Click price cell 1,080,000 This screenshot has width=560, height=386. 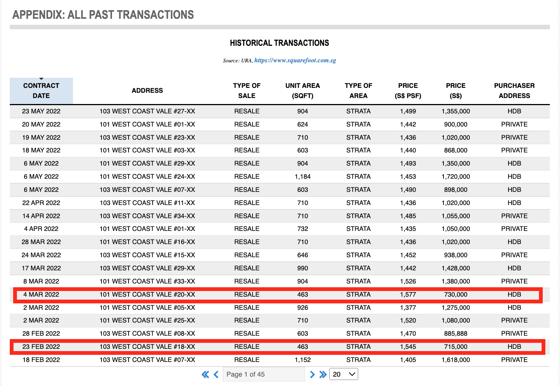(x=456, y=320)
